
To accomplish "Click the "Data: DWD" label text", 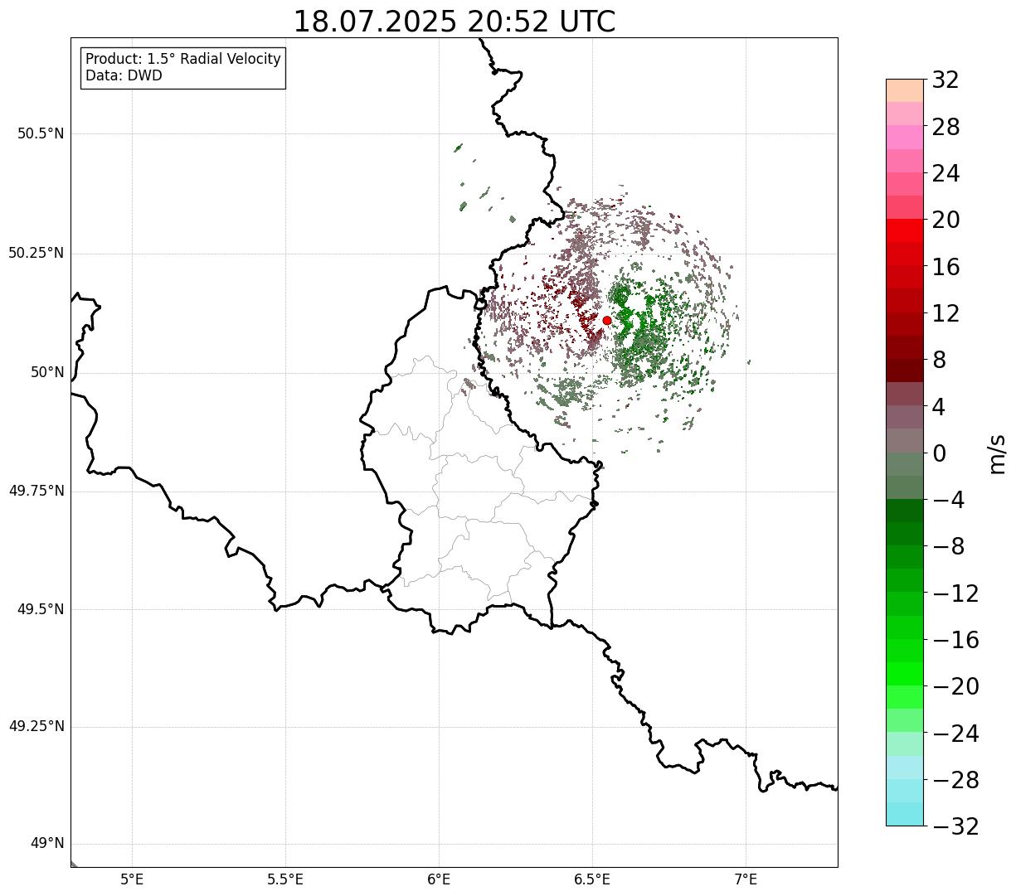I will coord(124,76).
